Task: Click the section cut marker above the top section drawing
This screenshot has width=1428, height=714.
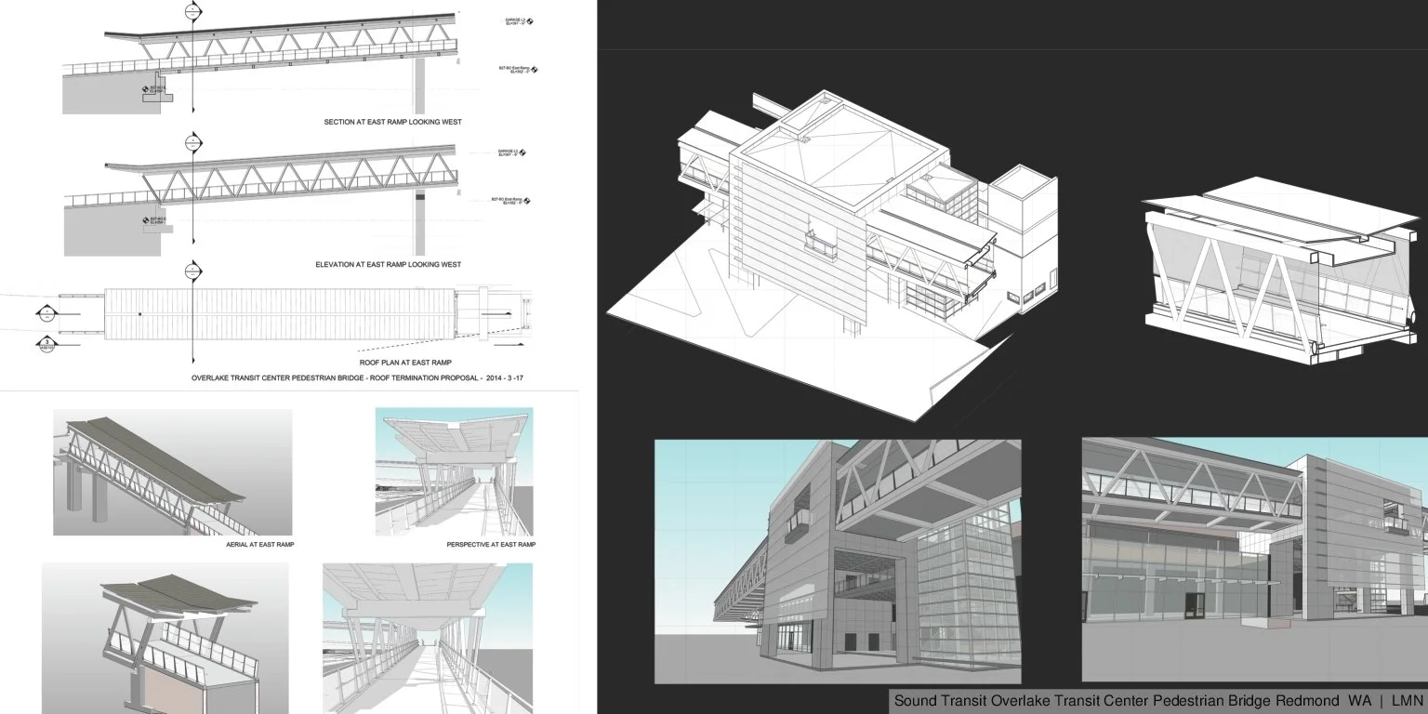Action: [192, 11]
